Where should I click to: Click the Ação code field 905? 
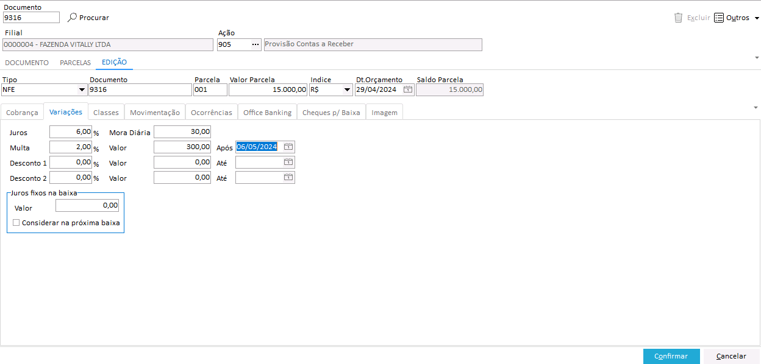pyautogui.click(x=234, y=44)
